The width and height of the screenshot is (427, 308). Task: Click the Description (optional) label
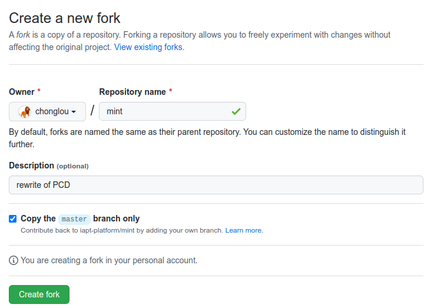[x=49, y=165]
